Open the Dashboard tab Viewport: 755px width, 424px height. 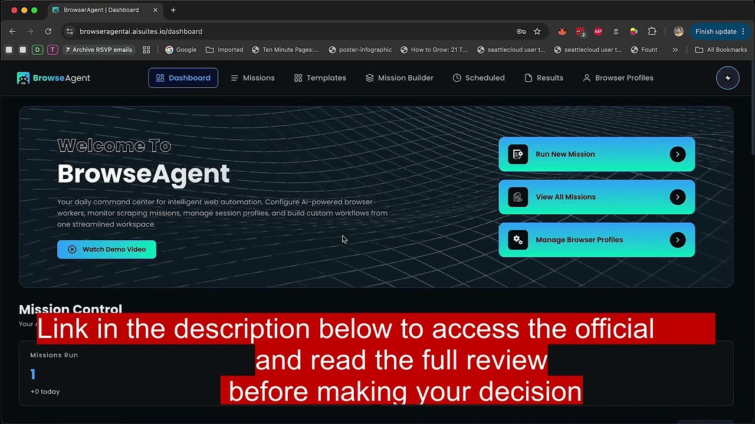point(183,78)
